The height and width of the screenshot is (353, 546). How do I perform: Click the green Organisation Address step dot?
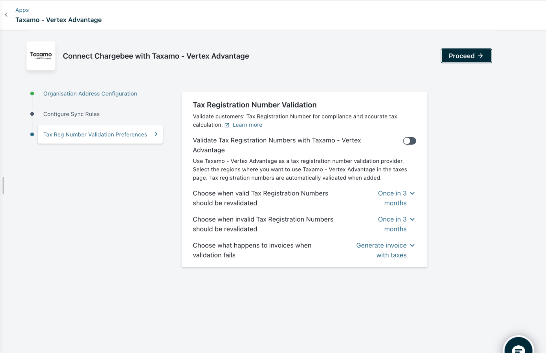[32, 94]
